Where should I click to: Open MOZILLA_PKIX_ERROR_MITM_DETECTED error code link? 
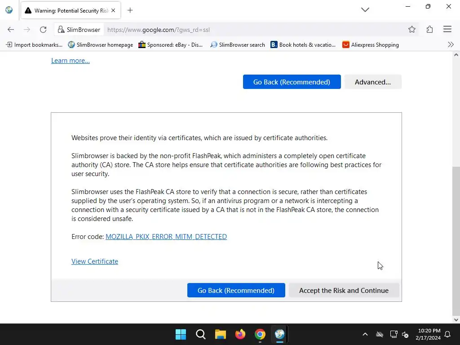166,236
